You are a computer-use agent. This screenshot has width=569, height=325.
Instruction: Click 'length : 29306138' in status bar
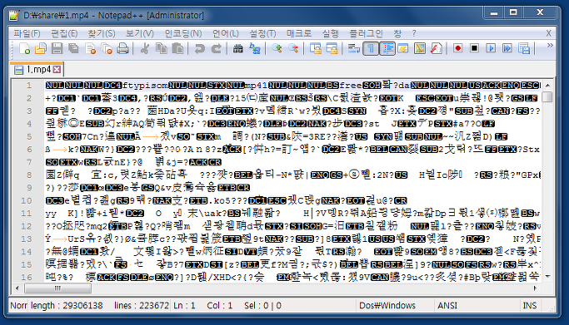coord(67,306)
